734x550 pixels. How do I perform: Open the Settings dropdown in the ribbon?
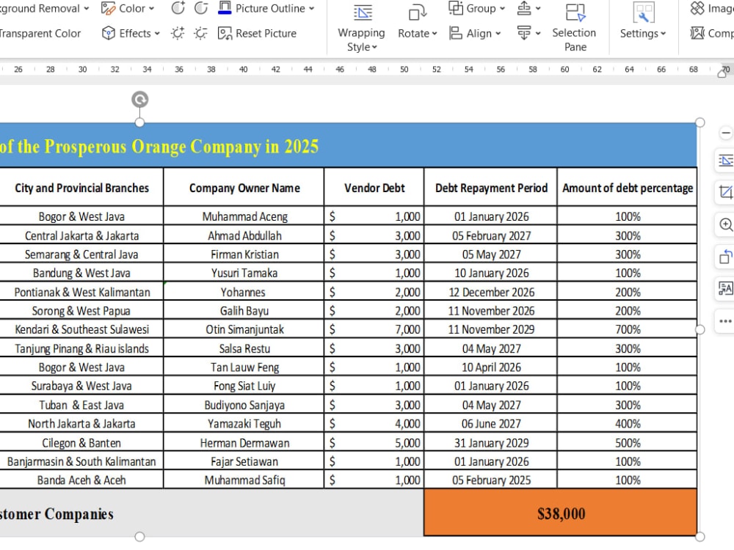643,33
